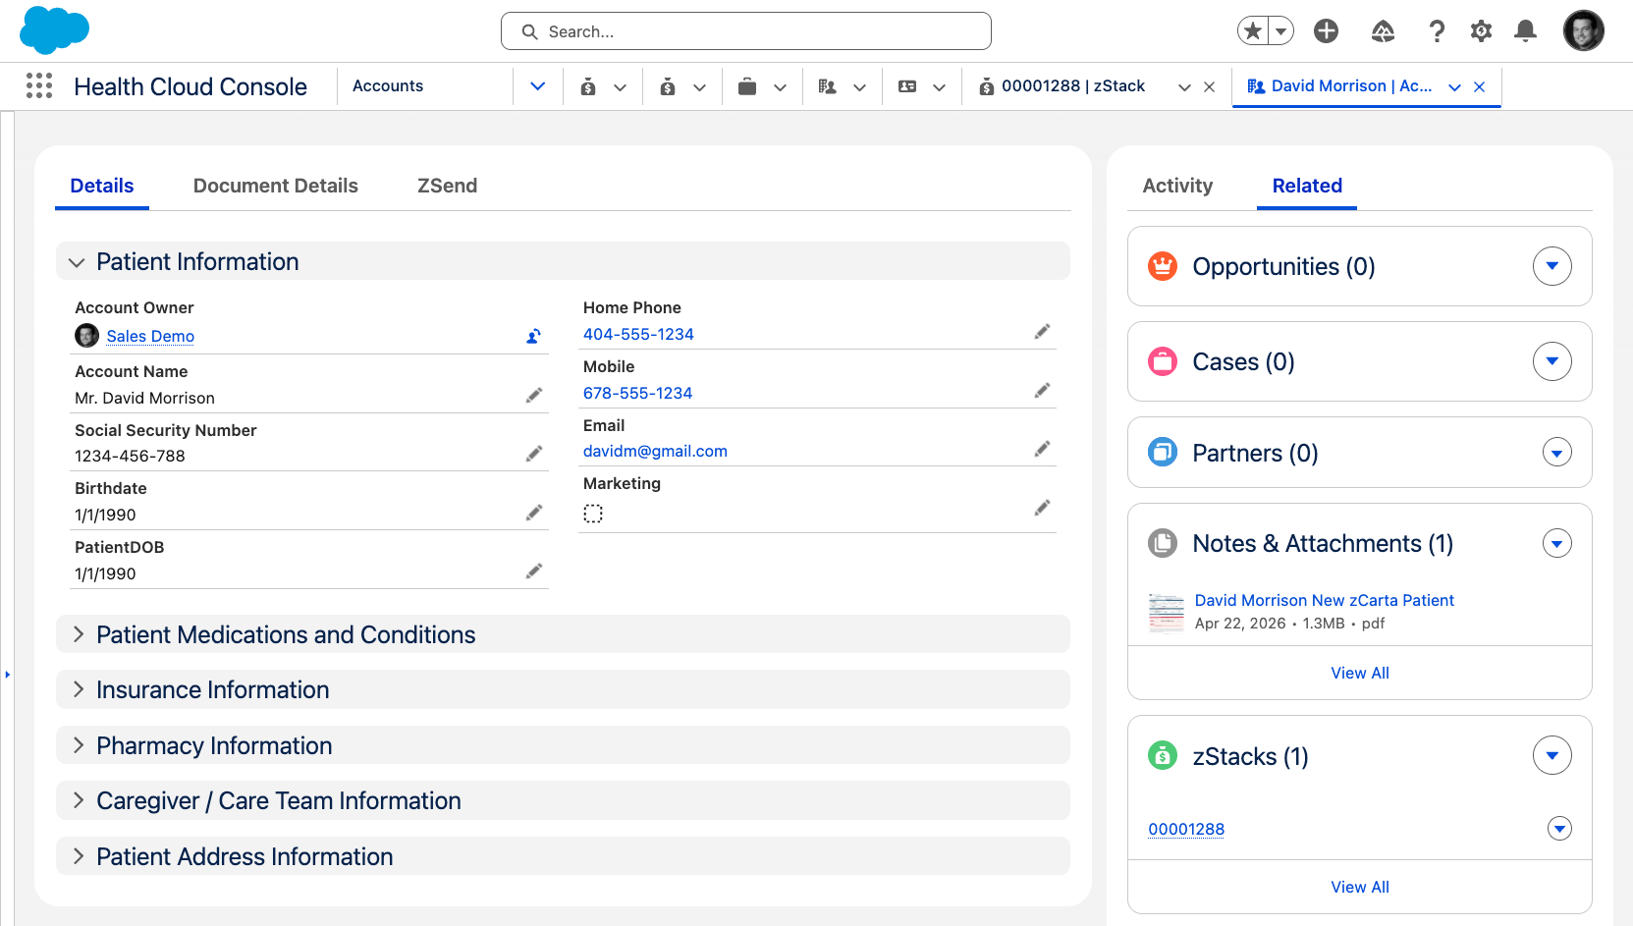This screenshot has width=1633, height=926.
Task: Expand Patient Medications and Conditions section
Action: [563, 634]
